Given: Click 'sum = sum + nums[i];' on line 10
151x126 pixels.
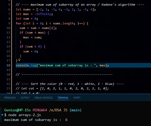Looking at the screenshot, I should click(38, 28).
